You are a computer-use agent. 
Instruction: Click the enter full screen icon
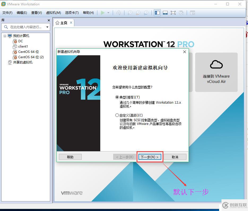(173, 13)
